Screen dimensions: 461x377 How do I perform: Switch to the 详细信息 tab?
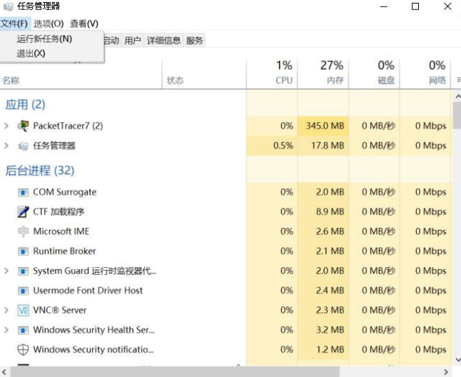click(x=163, y=41)
